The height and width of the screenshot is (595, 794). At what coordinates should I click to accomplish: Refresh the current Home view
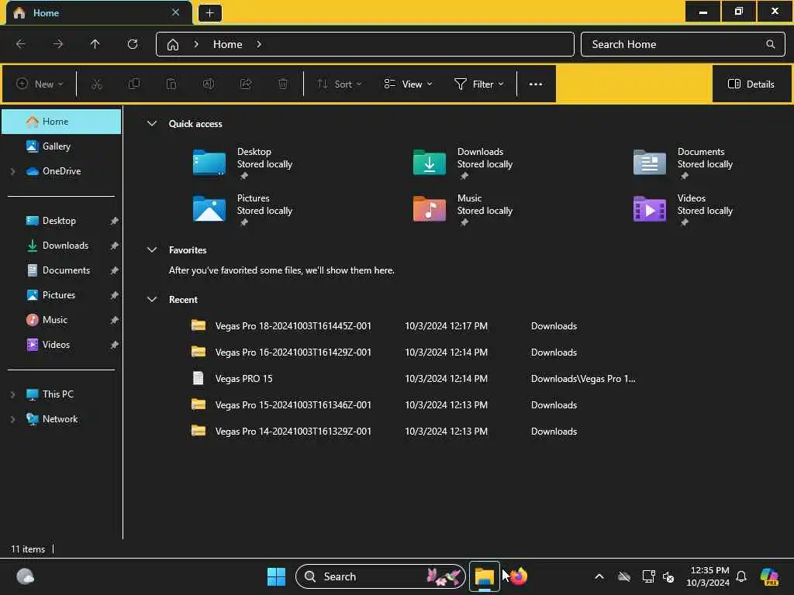click(133, 44)
